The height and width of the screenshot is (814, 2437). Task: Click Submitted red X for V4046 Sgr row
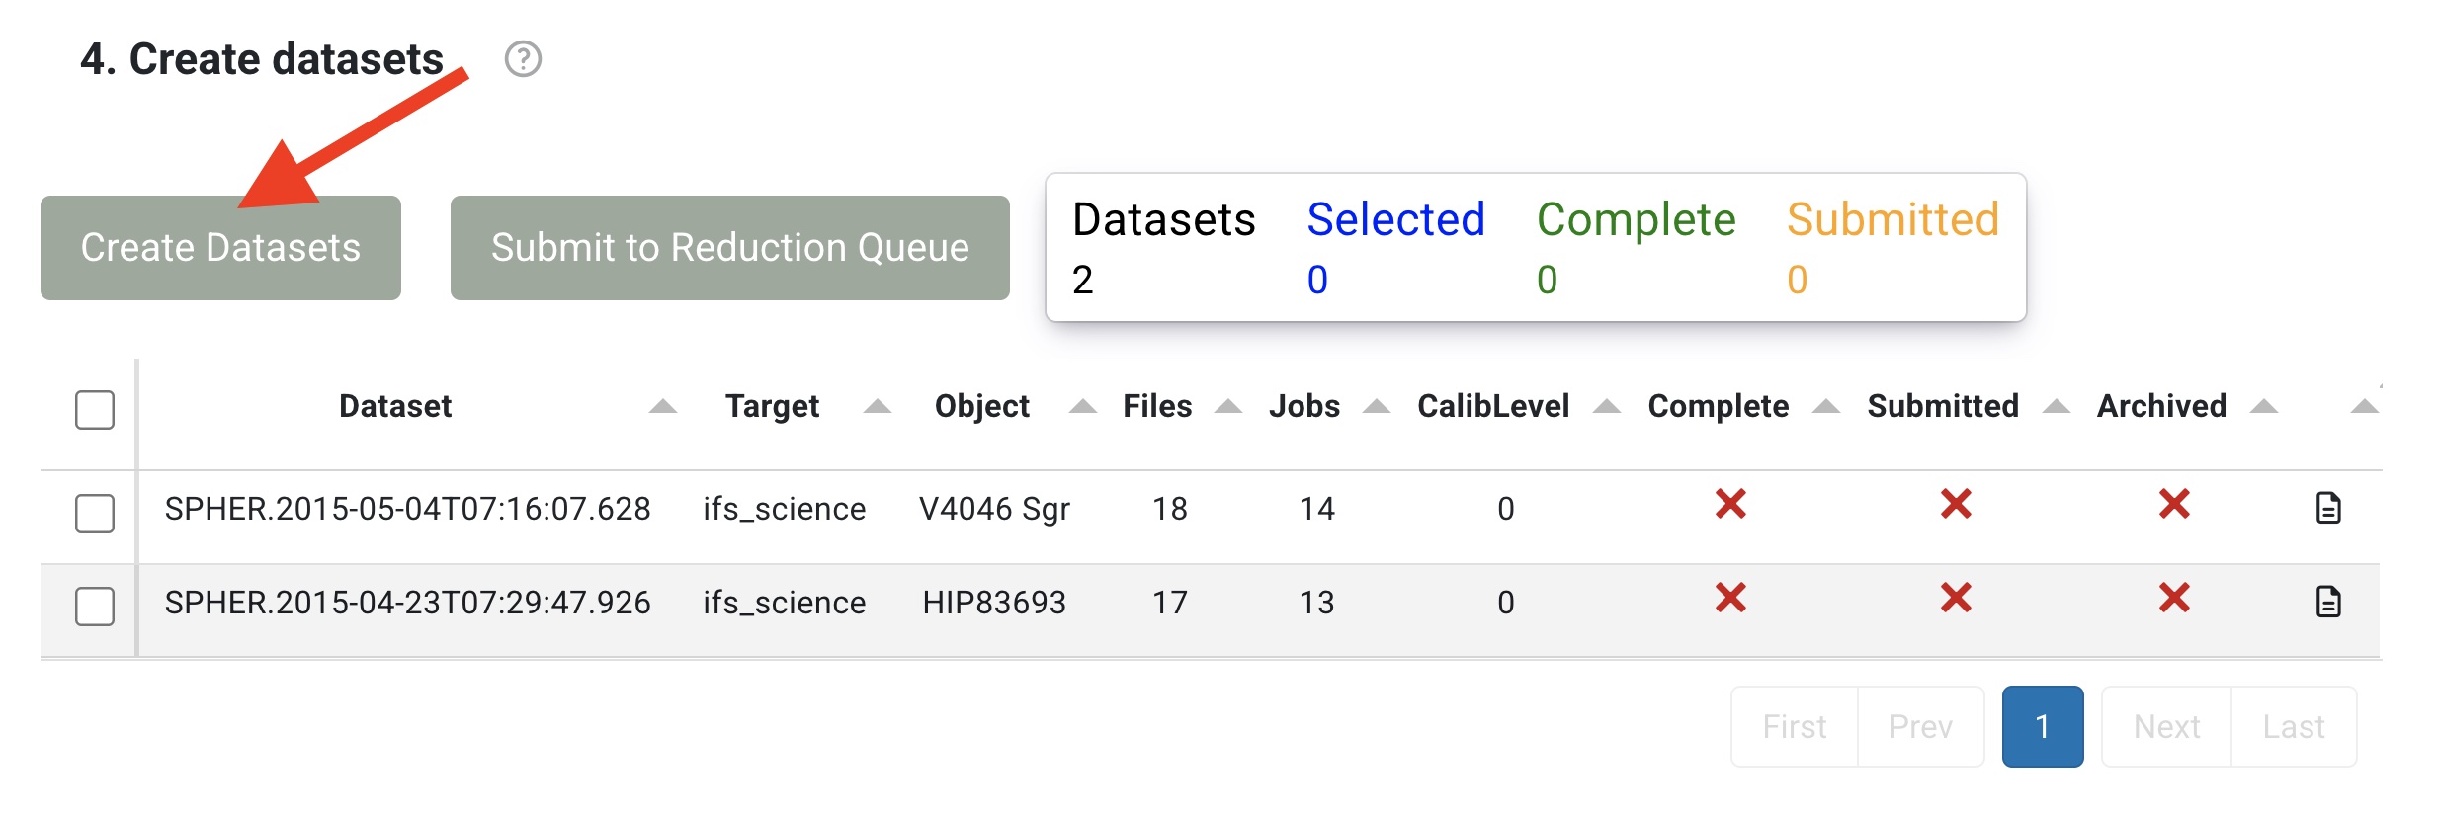(x=1956, y=504)
